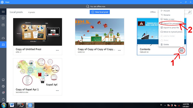
Task: Click the lifebuoy help icon
Action: 3,86
